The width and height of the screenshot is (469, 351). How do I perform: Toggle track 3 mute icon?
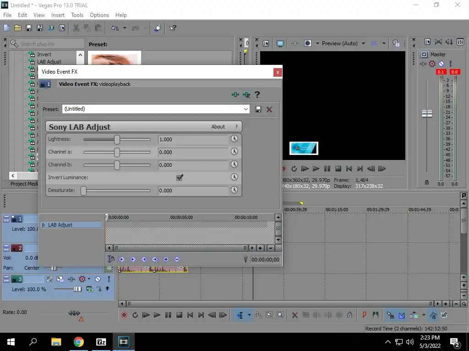(98, 279)
